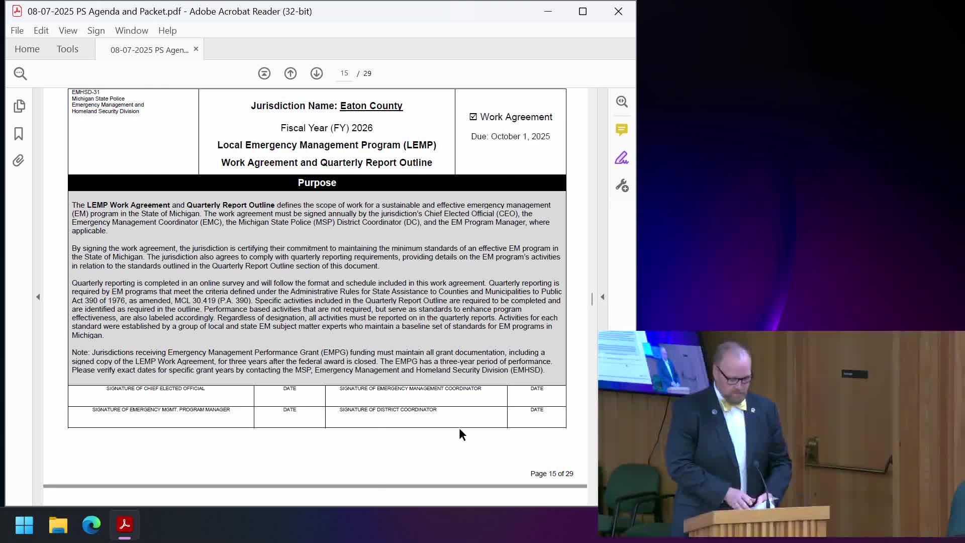Go to next page arrow

click(317, 73)
